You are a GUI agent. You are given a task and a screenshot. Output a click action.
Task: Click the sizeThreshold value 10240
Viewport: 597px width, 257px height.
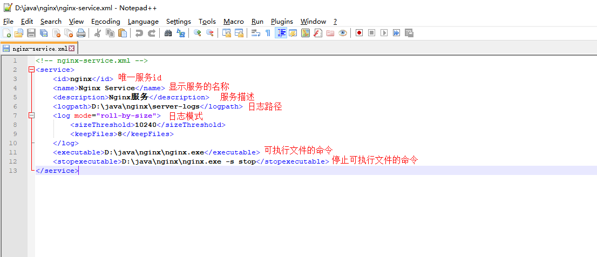(146, 125)
